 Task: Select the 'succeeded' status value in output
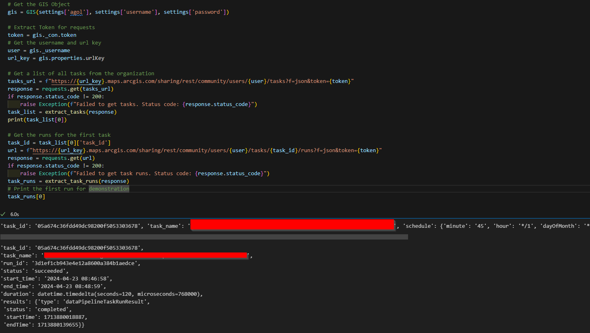pyautogui.click(x=53, y=271)
